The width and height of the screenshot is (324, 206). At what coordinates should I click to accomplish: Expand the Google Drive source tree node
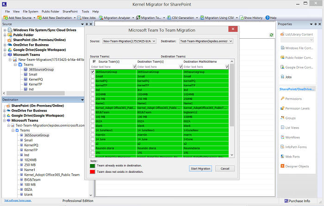tap(4, 49)
